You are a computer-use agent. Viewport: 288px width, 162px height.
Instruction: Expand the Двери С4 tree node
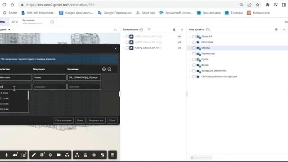pyautogui.click(x=190, y=36)
